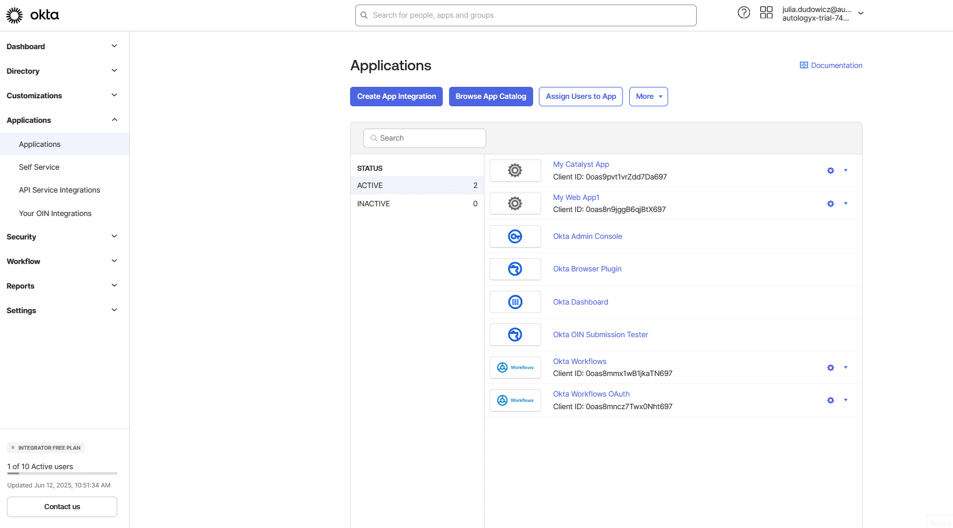Click the '1 of 10 Active users' text
The width and height of the screenshot is (953, 528).
(40, 467)
